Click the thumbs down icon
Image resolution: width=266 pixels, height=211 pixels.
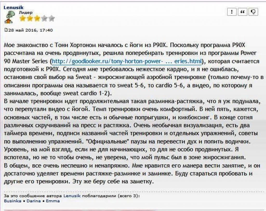pos(253,12)
